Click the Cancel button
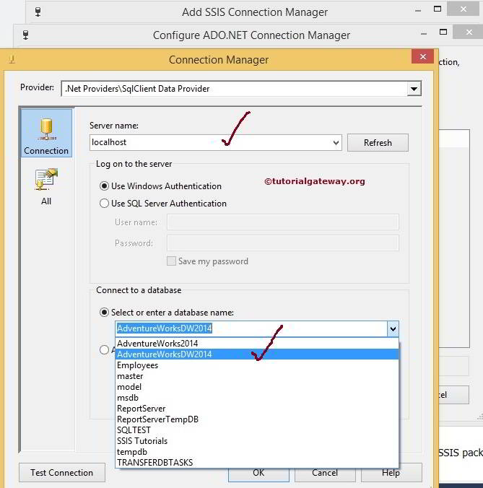The width and height of the screenshot is (483, 488). click(x=325, y=473)
